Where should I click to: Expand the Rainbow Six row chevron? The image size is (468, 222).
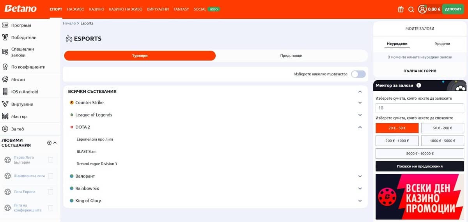point(360,189)
